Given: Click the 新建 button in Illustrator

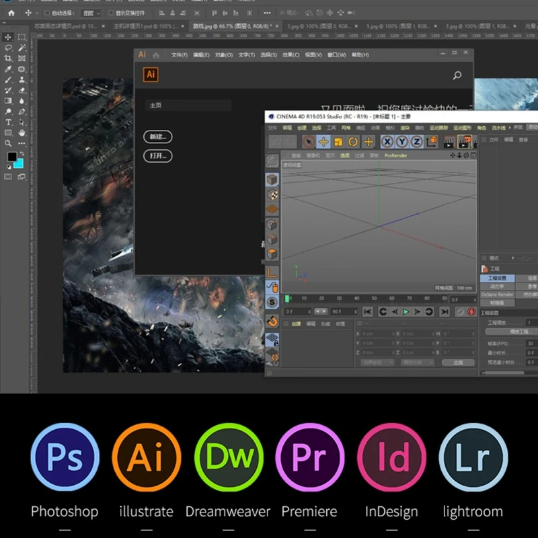Looking at the screenshot, I should [158, 137].
